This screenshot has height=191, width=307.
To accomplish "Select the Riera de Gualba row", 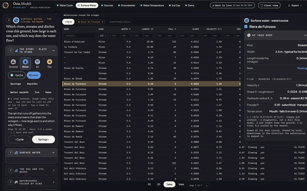I will pyautogui.click(x=151, y=68).
